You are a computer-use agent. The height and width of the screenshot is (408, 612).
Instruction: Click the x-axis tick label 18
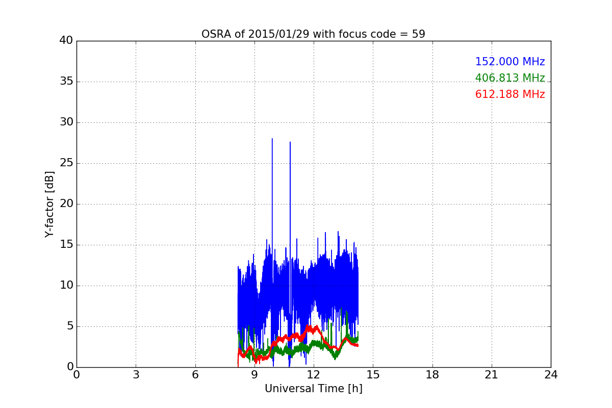(432, 375)
